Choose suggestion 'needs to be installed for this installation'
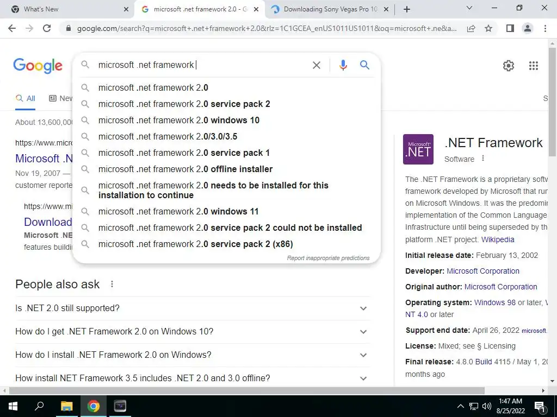This screenshot has width=557, height=417. point(226,191)
